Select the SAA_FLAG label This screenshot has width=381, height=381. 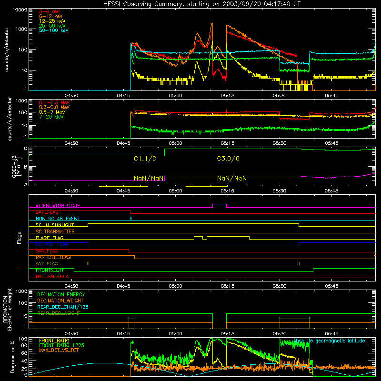(x=47, y=251)
